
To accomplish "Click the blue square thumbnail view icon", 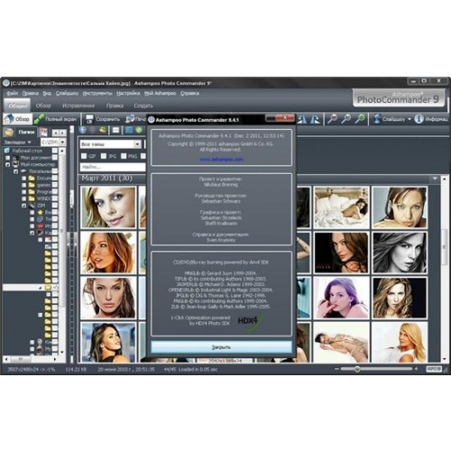I will tap(129, 130).
